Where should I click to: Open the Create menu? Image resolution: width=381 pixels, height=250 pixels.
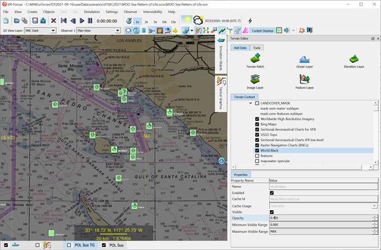[32, 12]
